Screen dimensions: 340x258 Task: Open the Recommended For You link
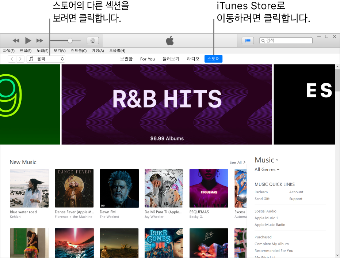(x=274, y=251)
